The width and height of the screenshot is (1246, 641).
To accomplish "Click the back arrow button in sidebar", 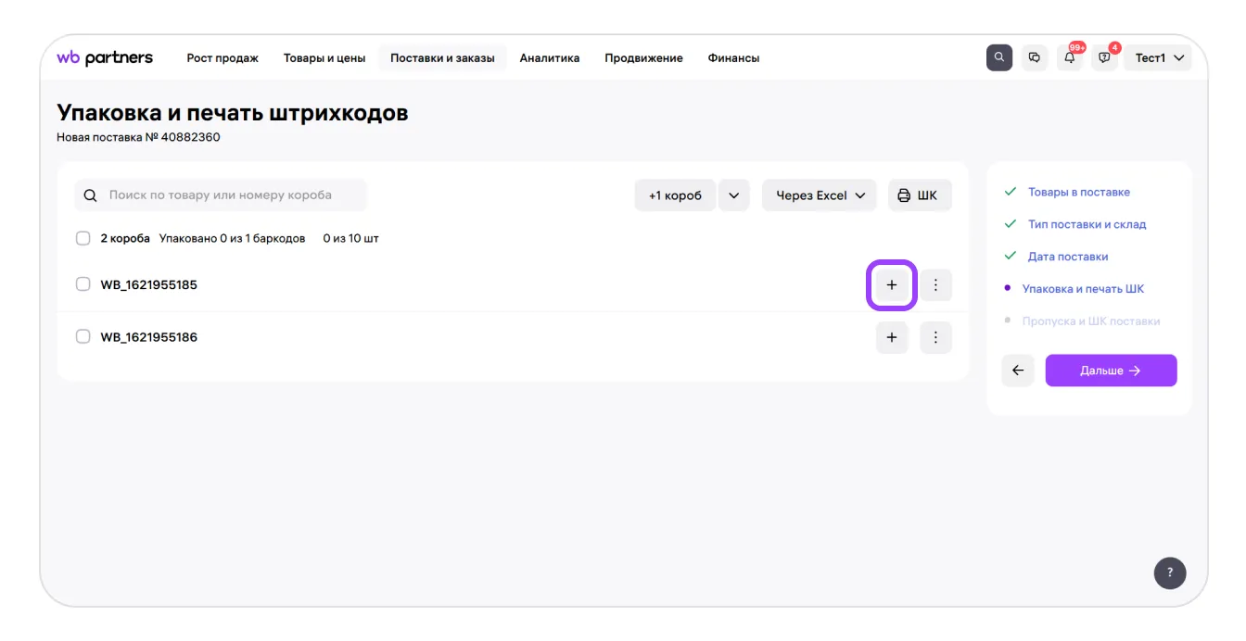I will pyautogui.click(x=1018, y=371).
